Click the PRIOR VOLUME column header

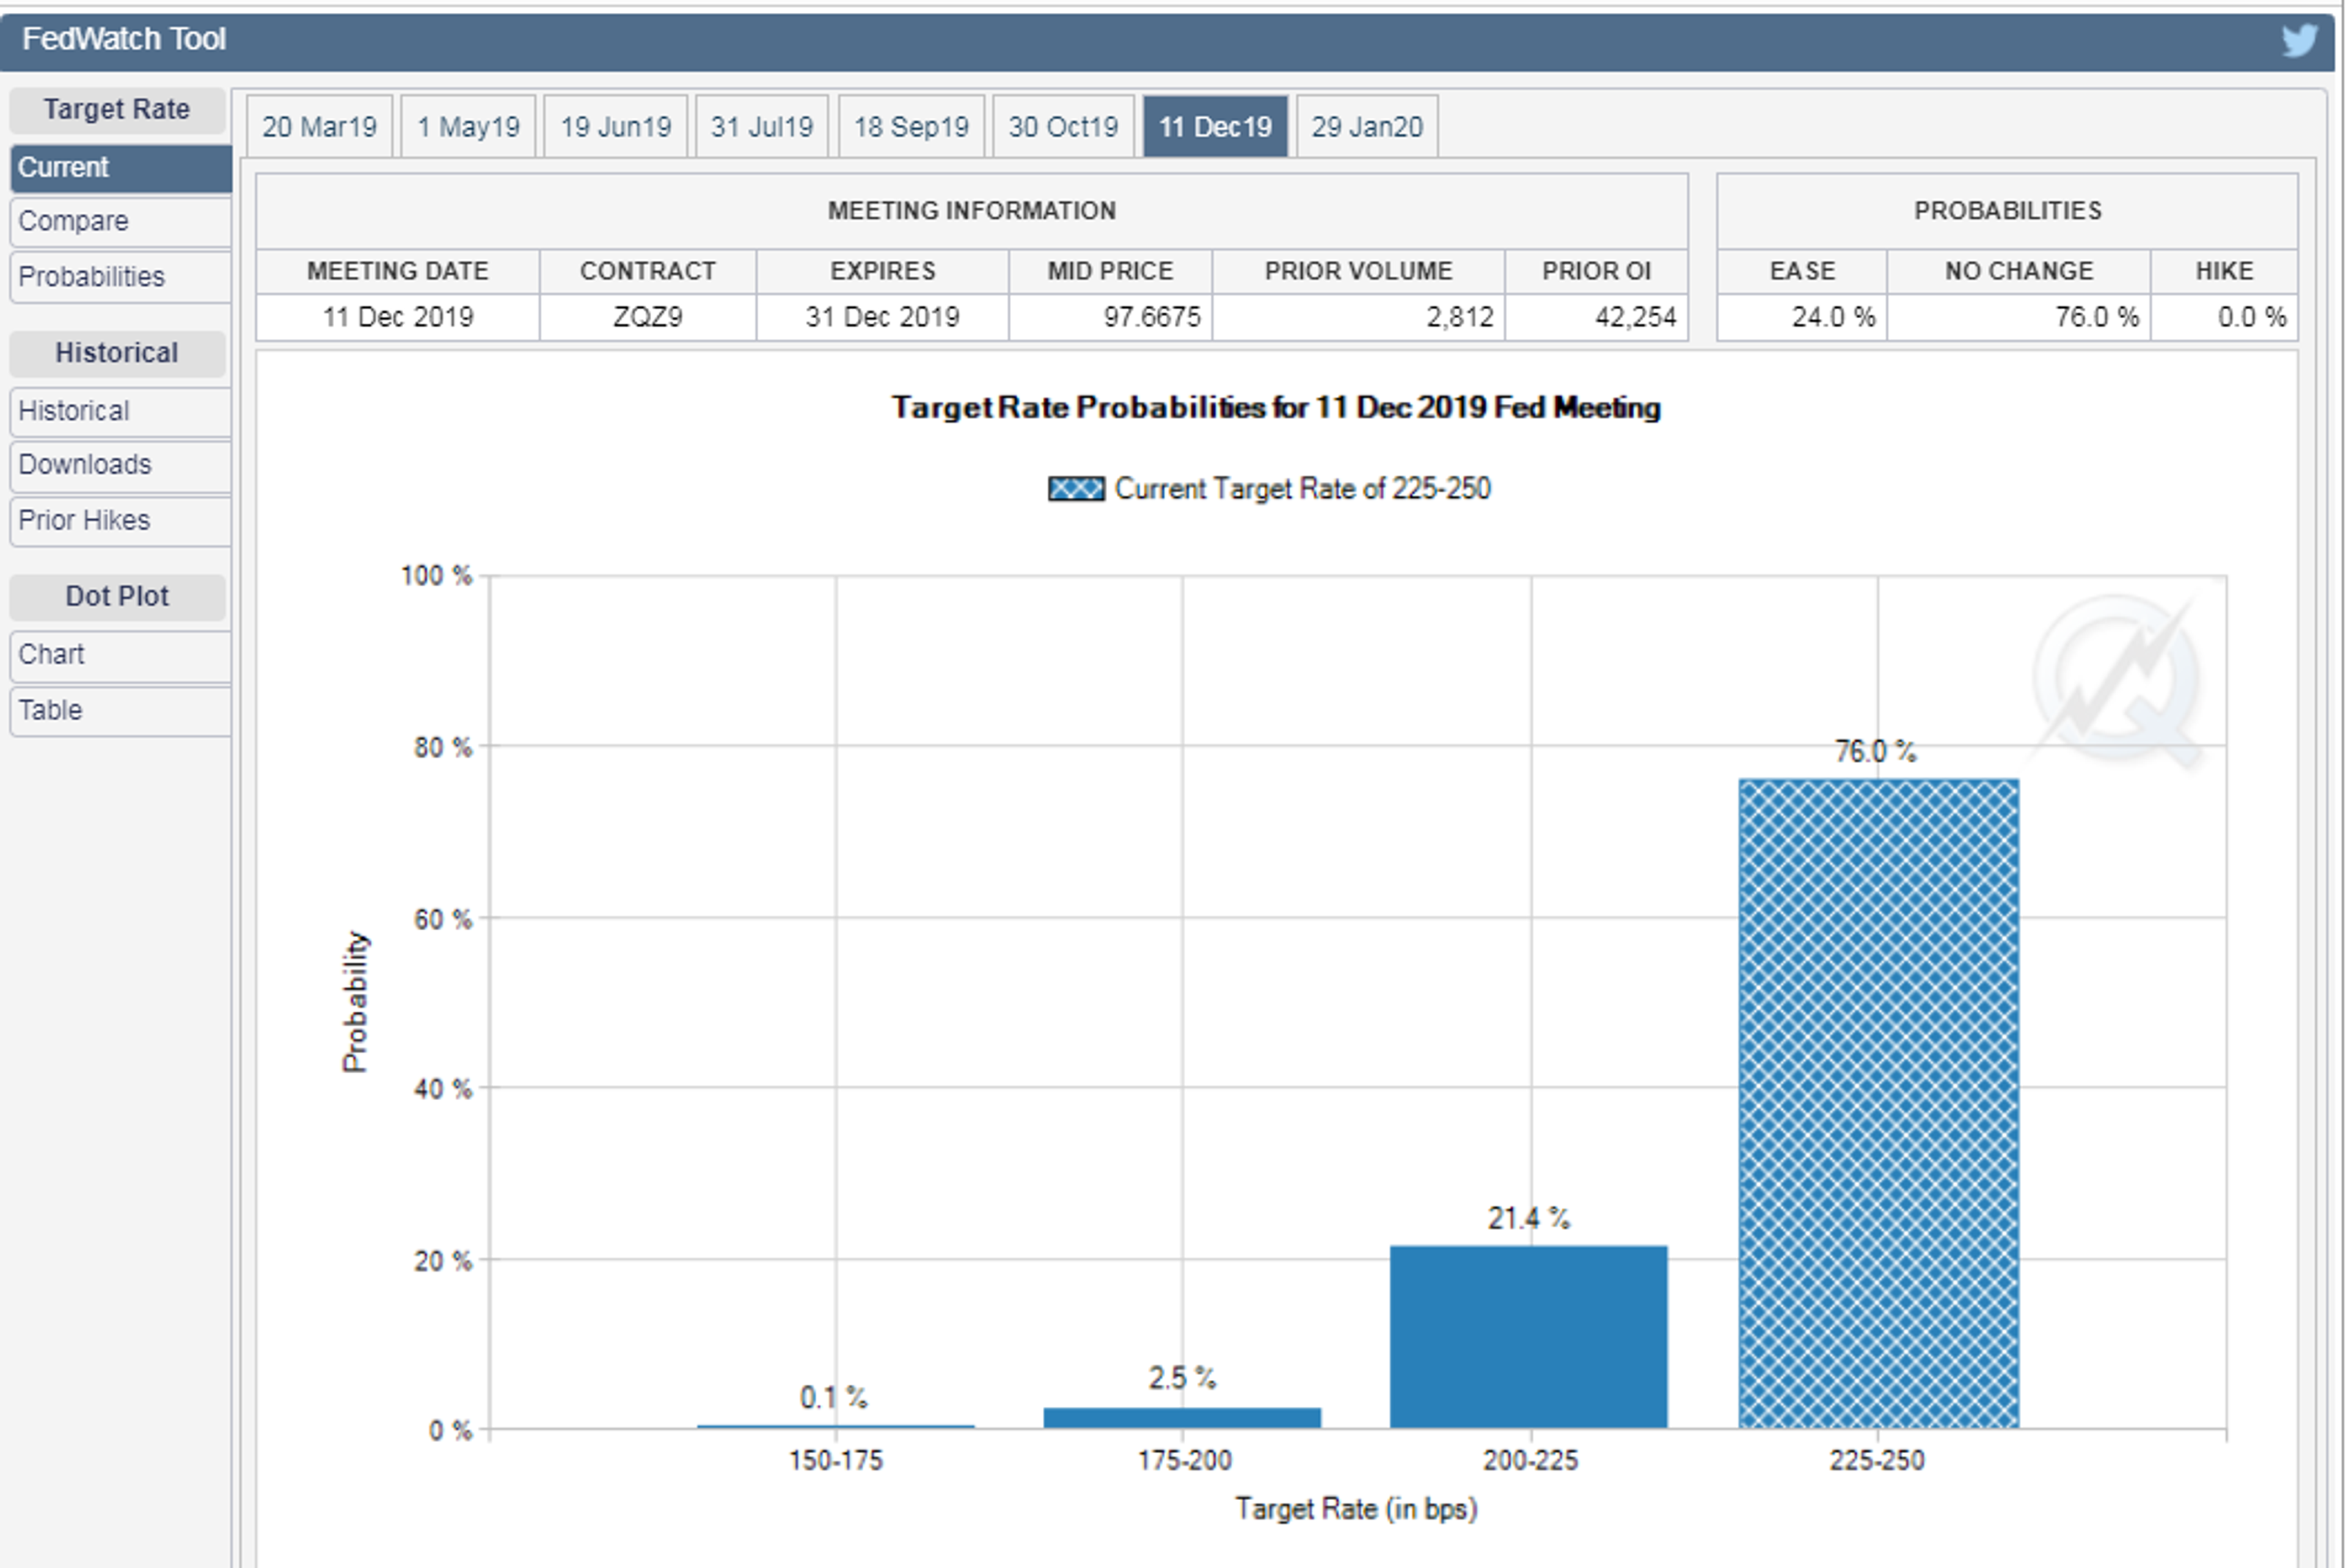(1358, 271)
